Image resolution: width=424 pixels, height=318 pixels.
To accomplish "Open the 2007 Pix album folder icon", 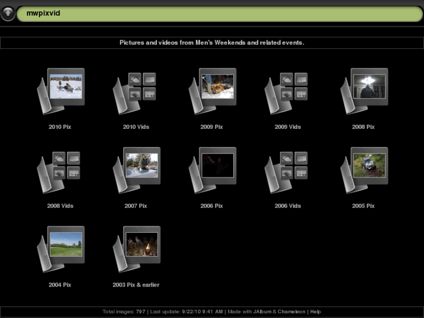I will point(136,170).
